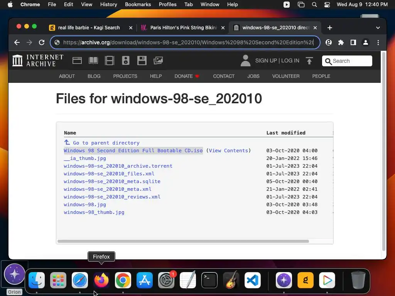395x296 pixels.
Task: Open the Texts book icon
Action: pos(93,61)
